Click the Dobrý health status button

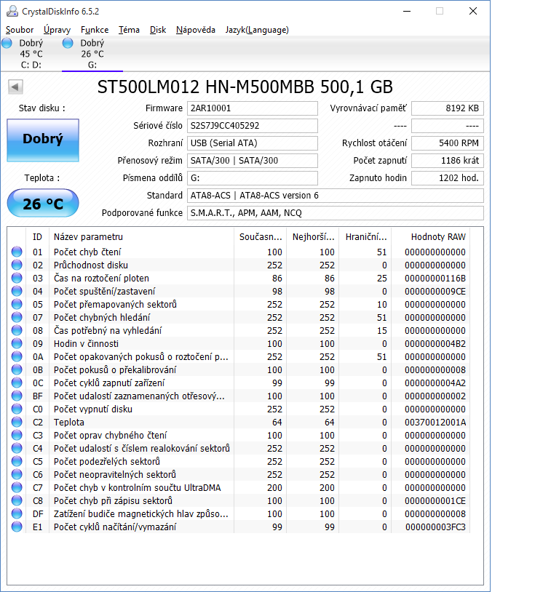coord(43,140)
